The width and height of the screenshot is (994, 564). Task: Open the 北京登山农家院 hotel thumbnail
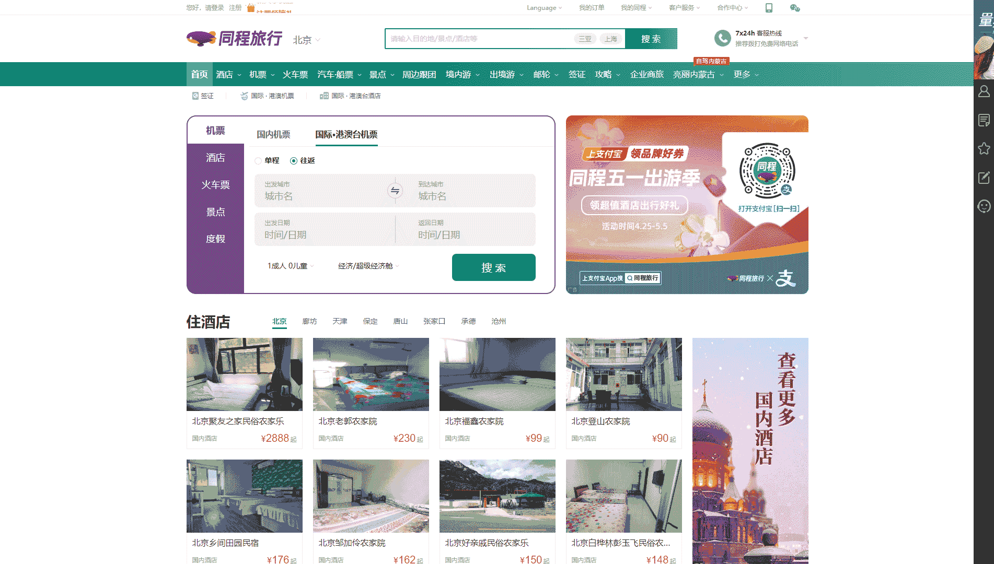point(624,374)
